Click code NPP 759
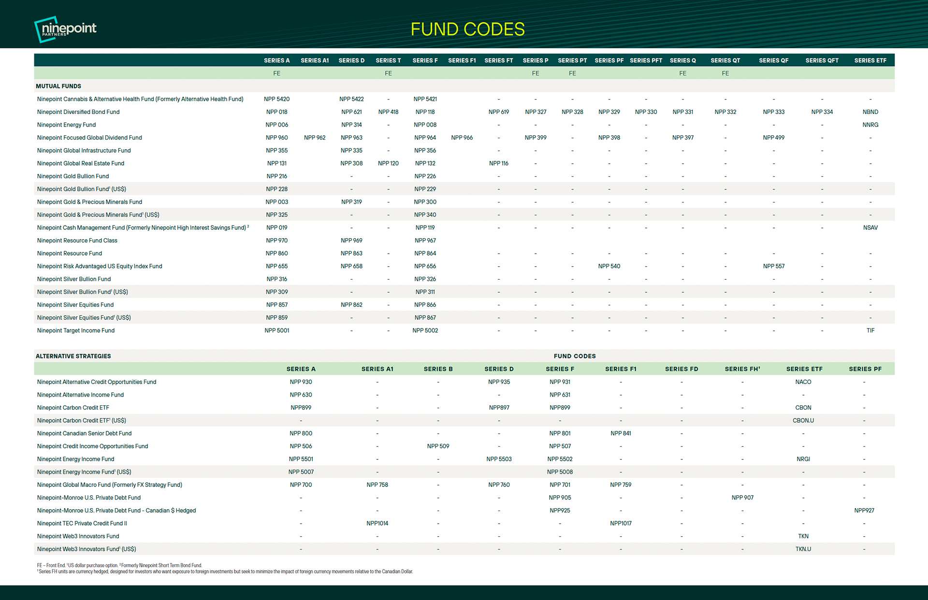 point(621,485)
